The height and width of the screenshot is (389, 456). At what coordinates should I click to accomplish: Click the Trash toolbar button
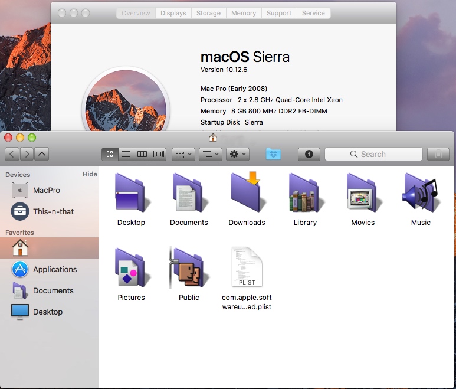point(438,154)
